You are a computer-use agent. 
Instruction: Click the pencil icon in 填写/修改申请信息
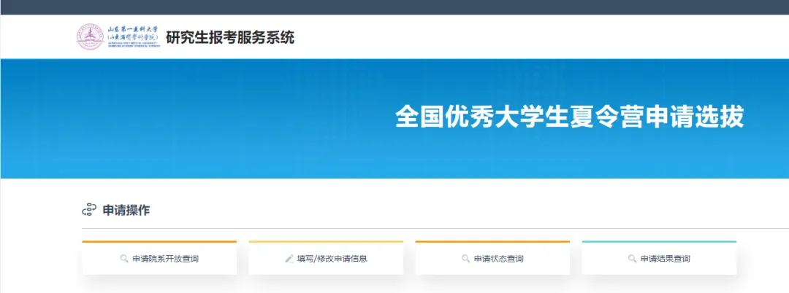coord(289,259)
